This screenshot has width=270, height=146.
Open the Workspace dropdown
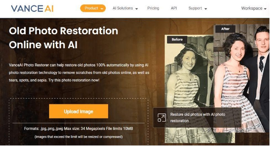click(x=254, y=8)
